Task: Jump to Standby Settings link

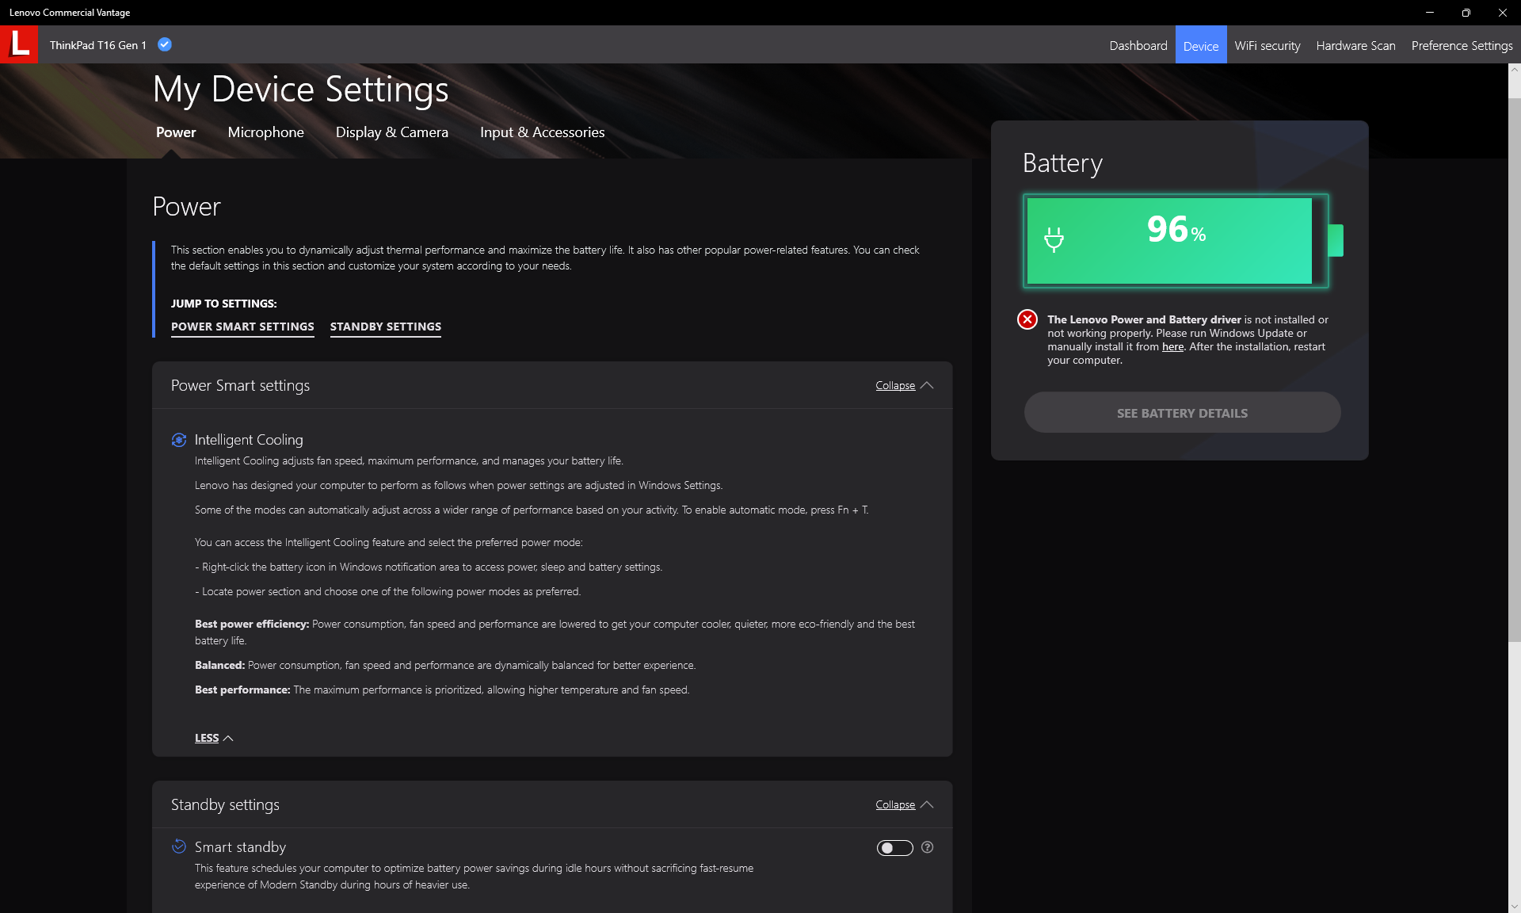Action: point(385,327)
